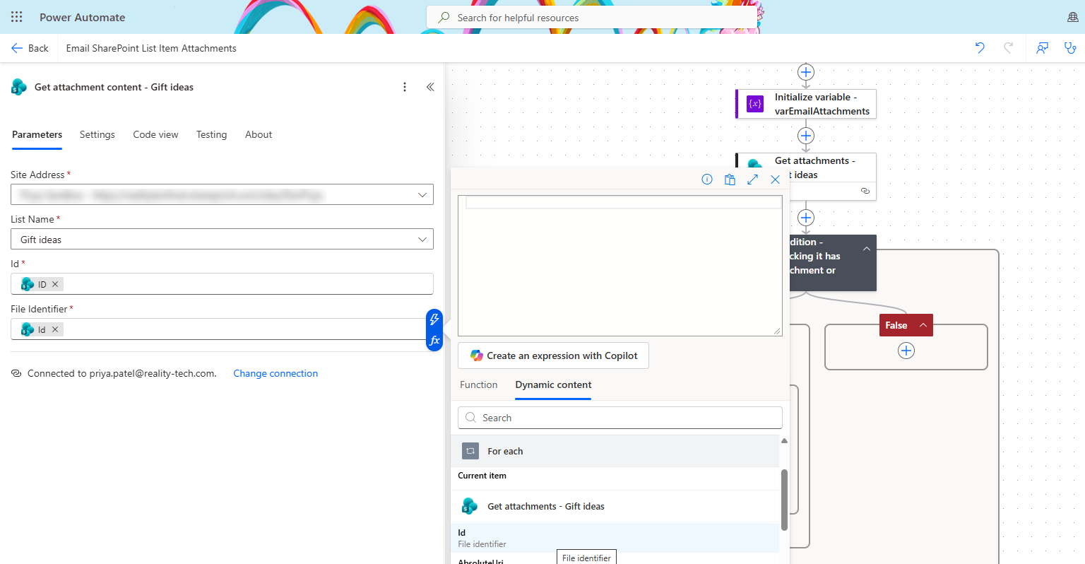Select the Initialize variable - varEmailAttachments action
1085x564 pixels.
coord(806,104)
